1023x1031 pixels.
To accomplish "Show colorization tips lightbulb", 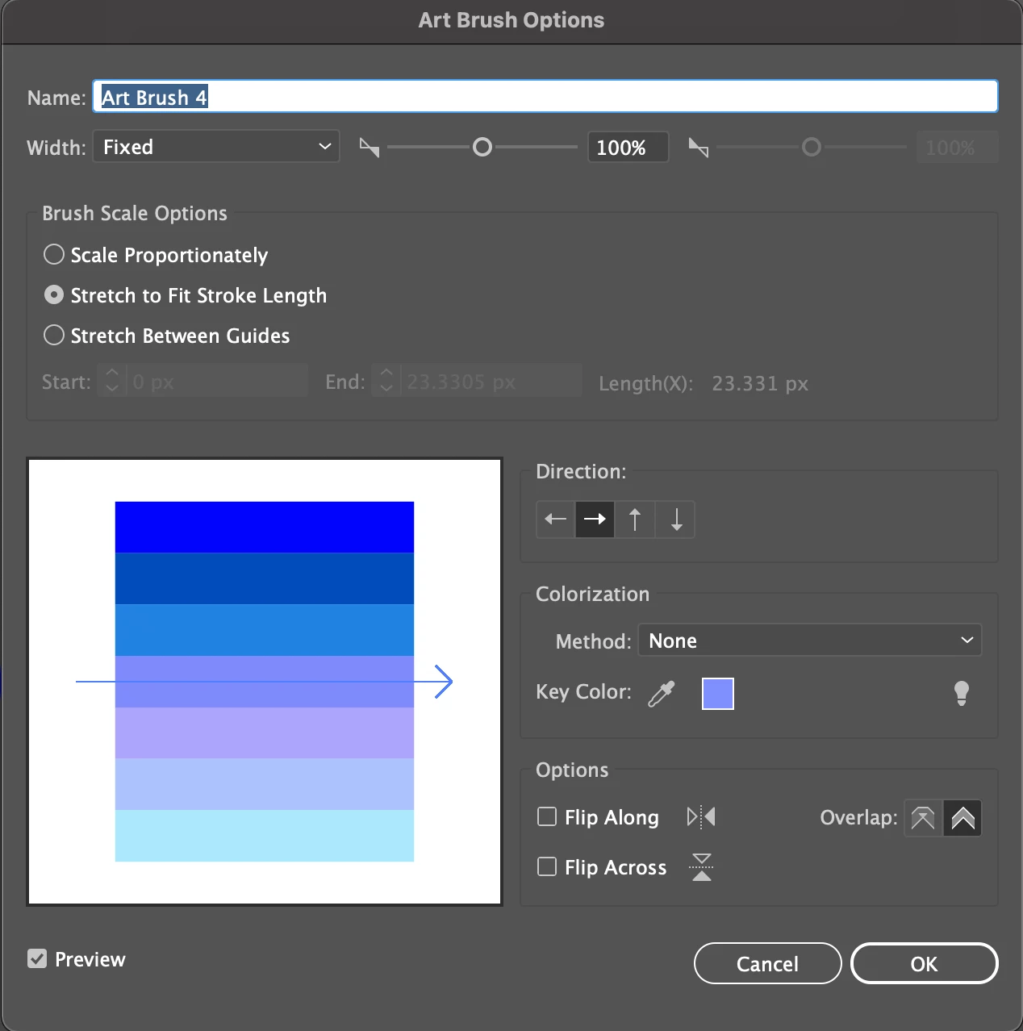I will pos(961,693).
